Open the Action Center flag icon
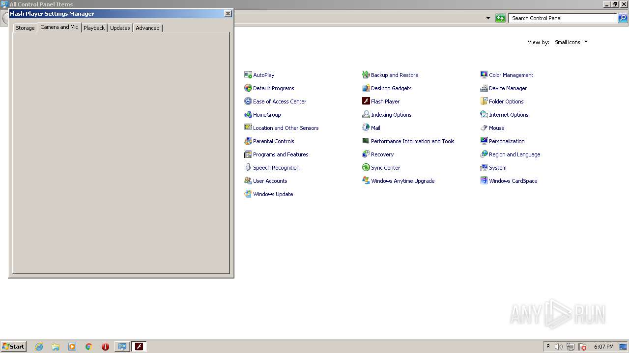 (582, 347)
